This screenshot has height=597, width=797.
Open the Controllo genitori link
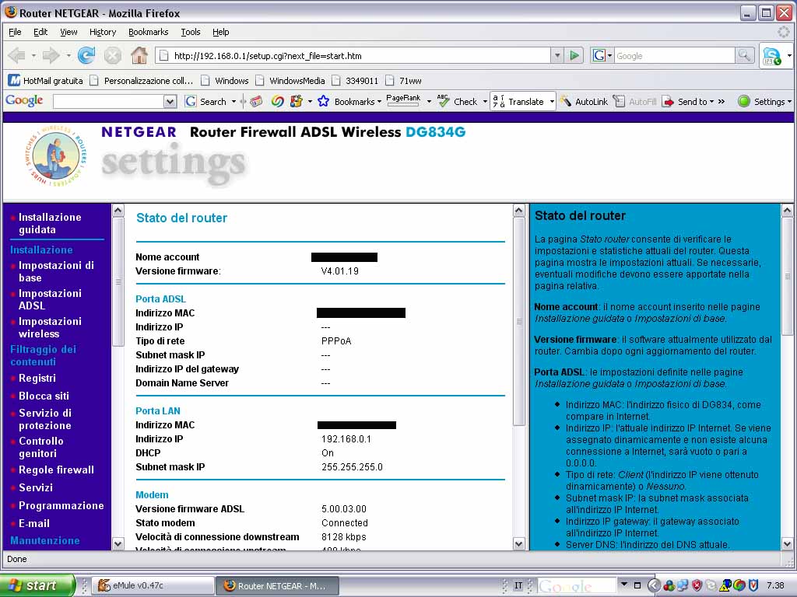coord(41,447)
